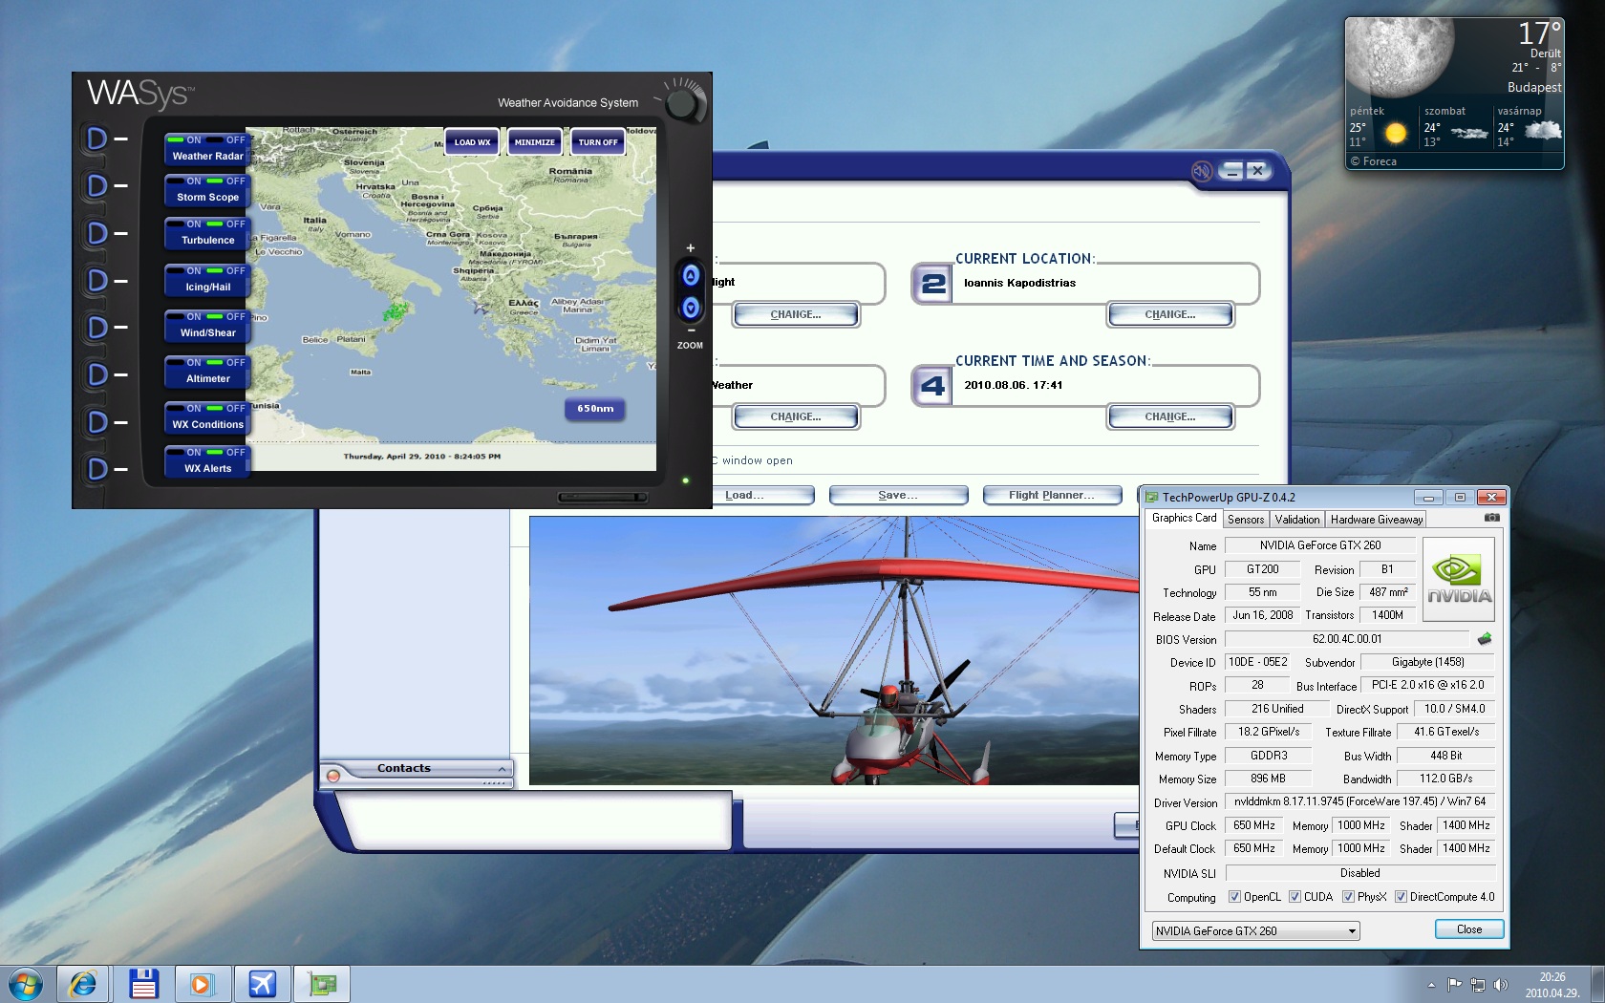The width and height of the screenshot is (1605, 1003).
Task: Click the 650nm range indicator on the map
Action: pyautogui.click(x=595, y=409)
